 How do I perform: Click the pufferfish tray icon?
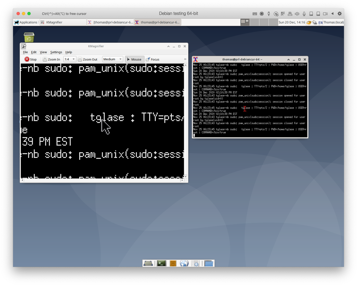pyautogui.click(x=309, y=22)
